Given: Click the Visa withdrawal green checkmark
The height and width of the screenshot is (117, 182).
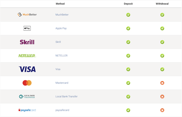Looking at the screenshot, I should coord(162,69).
